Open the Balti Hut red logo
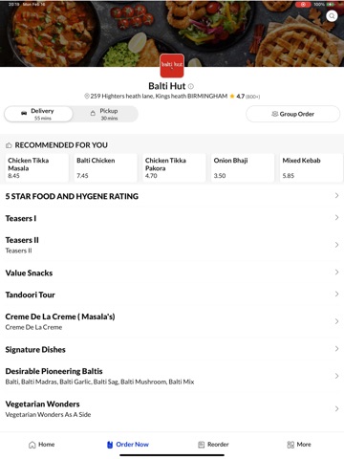 click(x=172, y=66)
